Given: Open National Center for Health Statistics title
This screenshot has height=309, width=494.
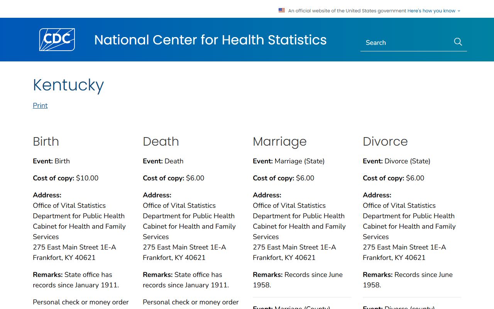Looking at the screenshot, I should [x=210, y=40].
